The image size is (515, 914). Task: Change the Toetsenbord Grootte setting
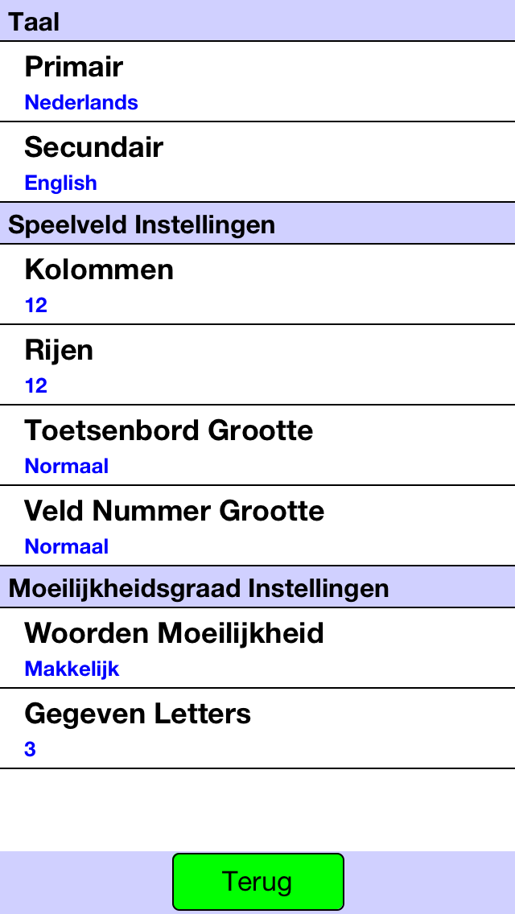tap(257, 446)
